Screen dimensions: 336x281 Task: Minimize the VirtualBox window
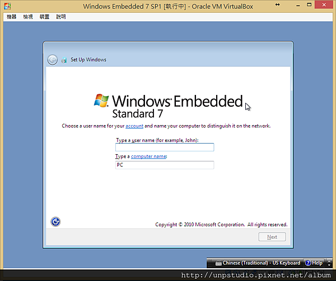[298, 6]
